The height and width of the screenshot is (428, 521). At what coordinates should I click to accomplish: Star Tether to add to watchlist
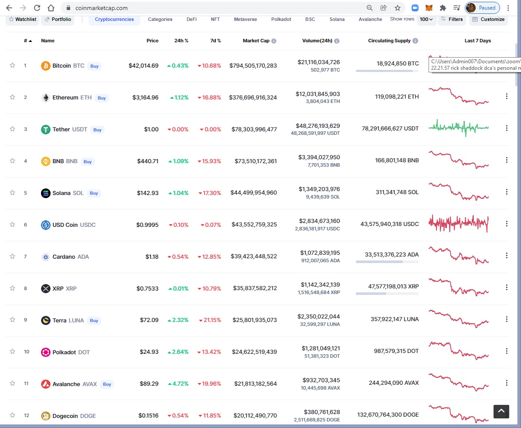point(12,129)
